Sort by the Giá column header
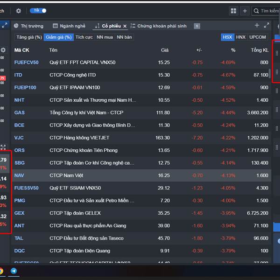The width and height of the screenshot is (280, 280). (165, 50)
